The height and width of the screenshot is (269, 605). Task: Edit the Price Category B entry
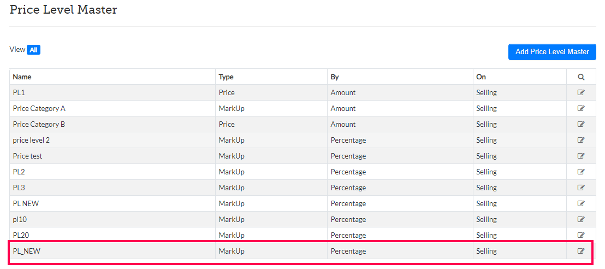581,125
